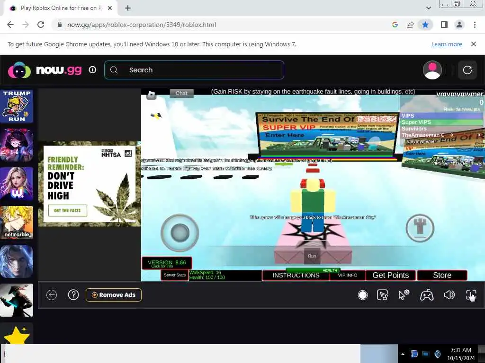Focus the now.gg Search field
485x363 pixels.
click(x=194, y=70)
